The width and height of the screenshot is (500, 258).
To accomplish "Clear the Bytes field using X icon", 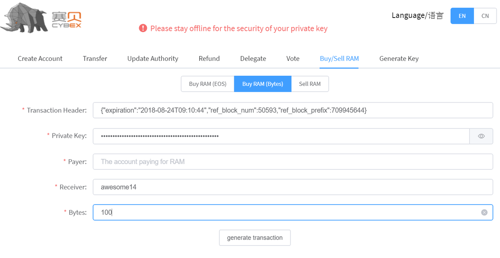I will 484,212.
